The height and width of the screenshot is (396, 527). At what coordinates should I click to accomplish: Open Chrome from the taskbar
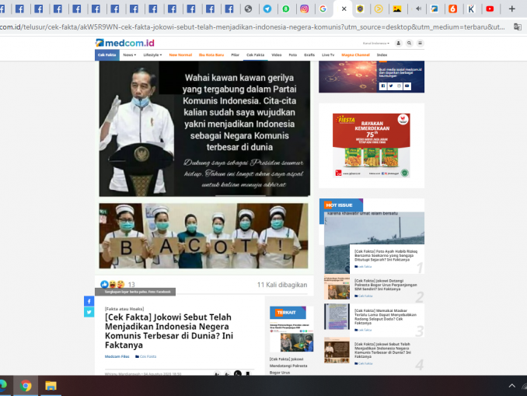26,386
